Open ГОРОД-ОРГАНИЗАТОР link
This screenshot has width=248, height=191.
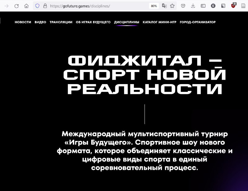(198, 22)
